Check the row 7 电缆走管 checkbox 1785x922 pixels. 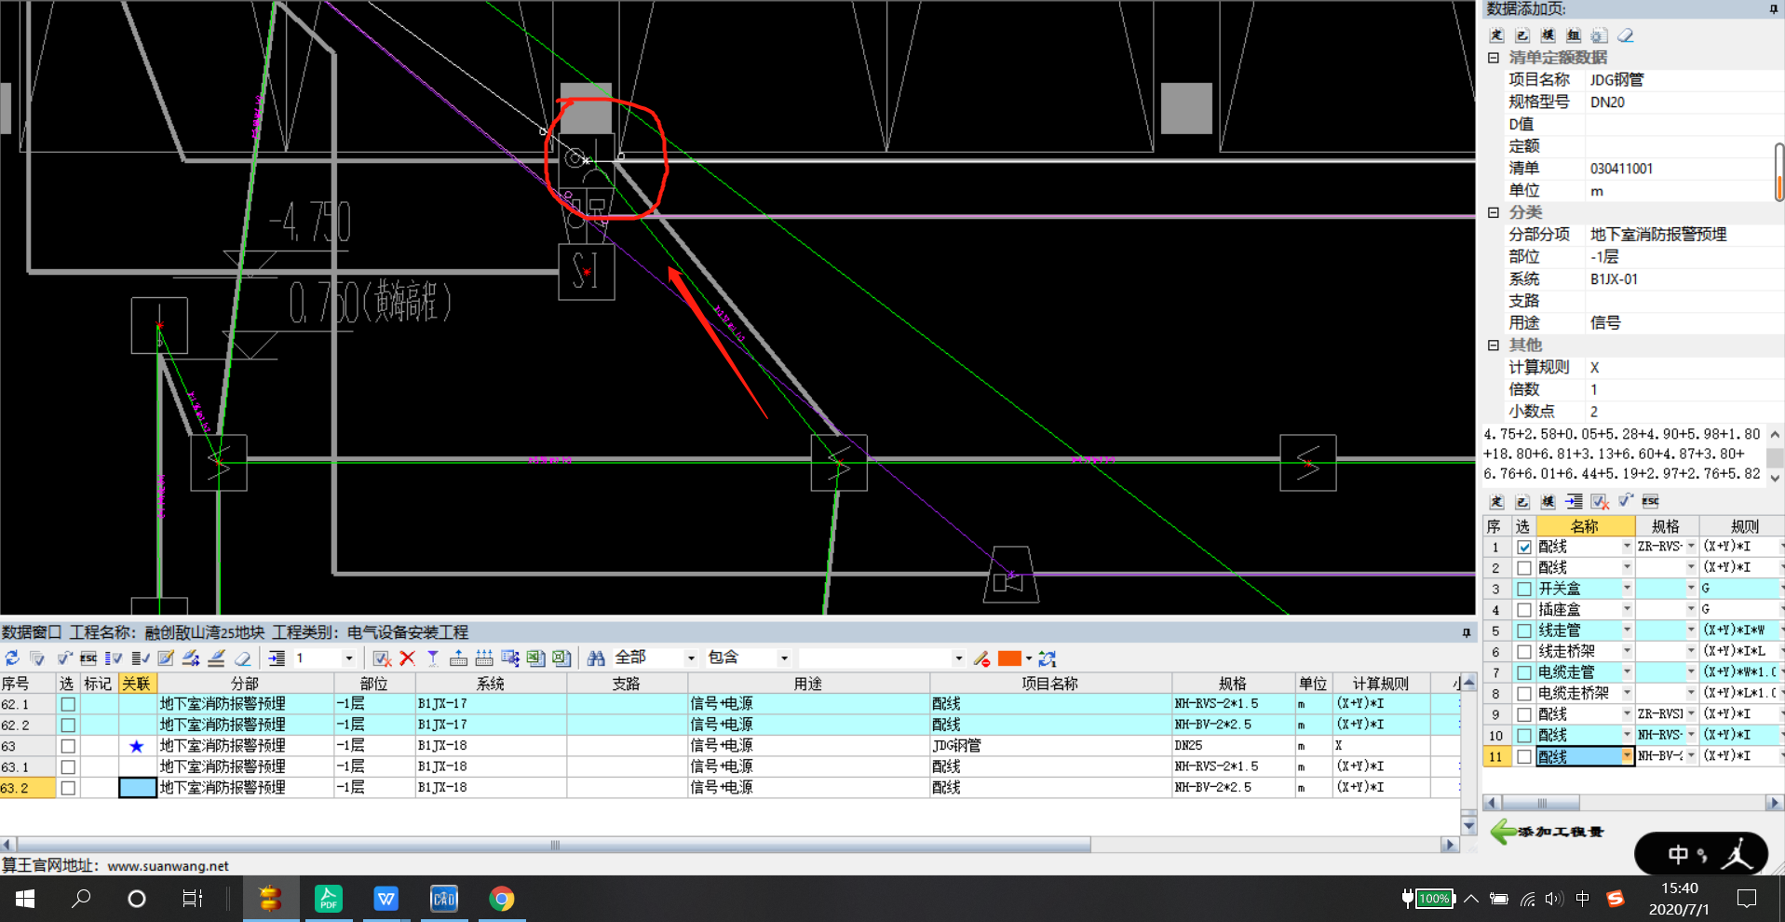point(1524,672)
